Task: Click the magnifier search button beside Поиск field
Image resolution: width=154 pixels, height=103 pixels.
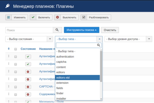Action: tap(57, 30)
